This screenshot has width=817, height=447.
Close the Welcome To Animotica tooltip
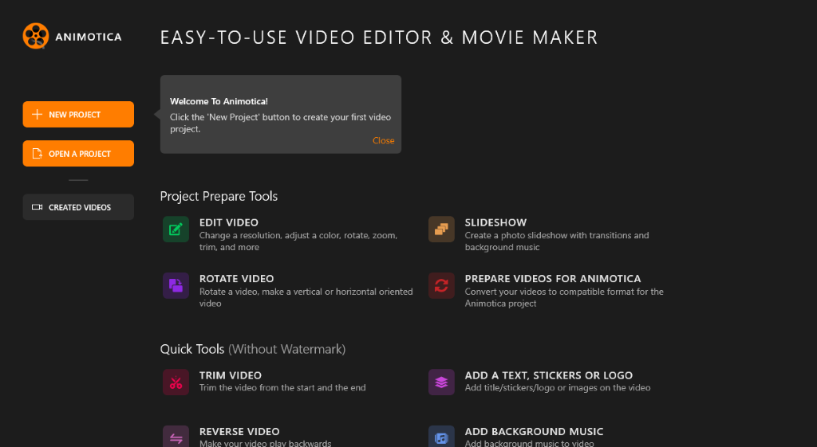384,140
